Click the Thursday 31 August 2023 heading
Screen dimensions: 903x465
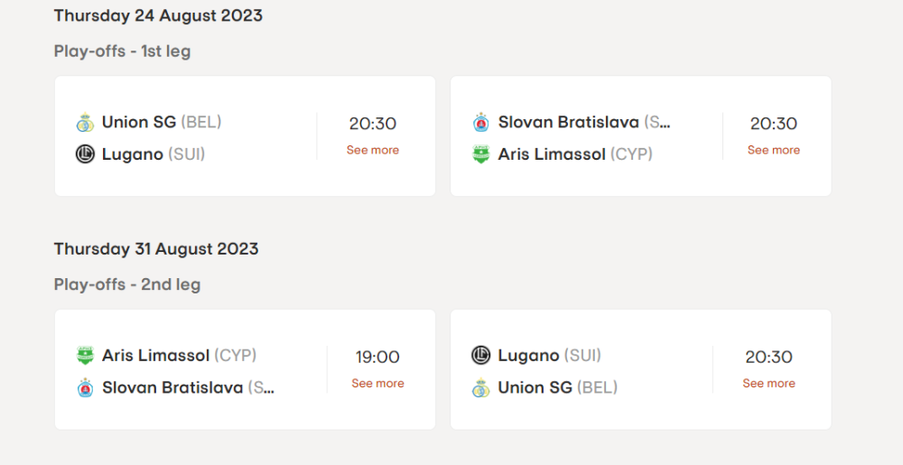tap(156, 249)
